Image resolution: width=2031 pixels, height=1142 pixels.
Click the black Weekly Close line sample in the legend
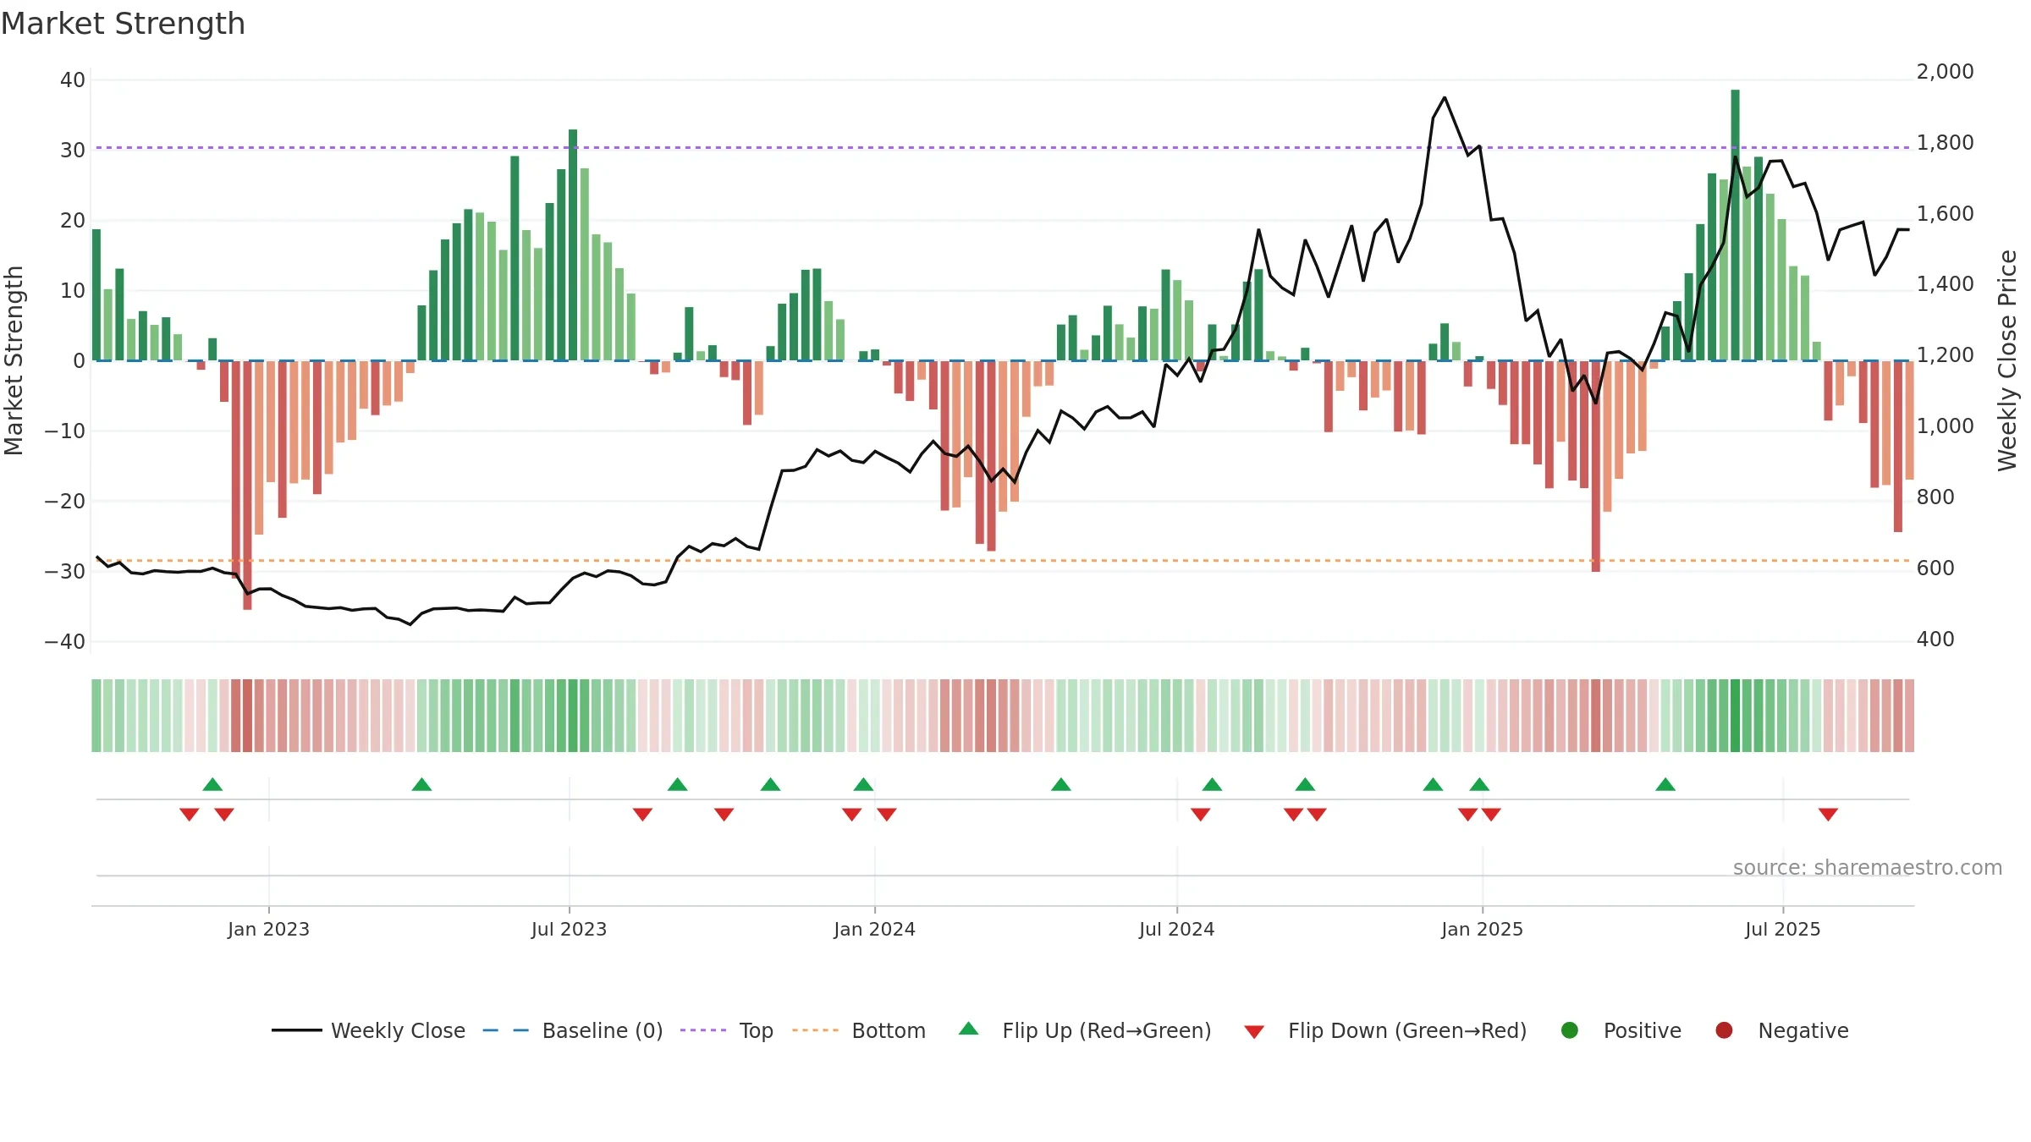[x=297, y=1030]
